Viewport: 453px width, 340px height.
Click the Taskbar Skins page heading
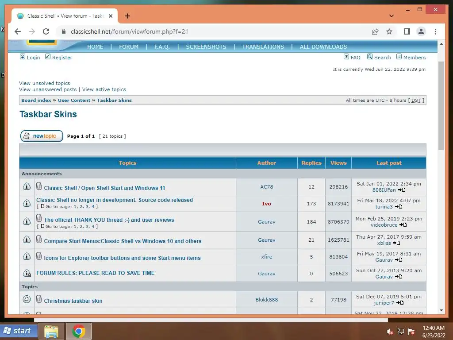[48, 114]
